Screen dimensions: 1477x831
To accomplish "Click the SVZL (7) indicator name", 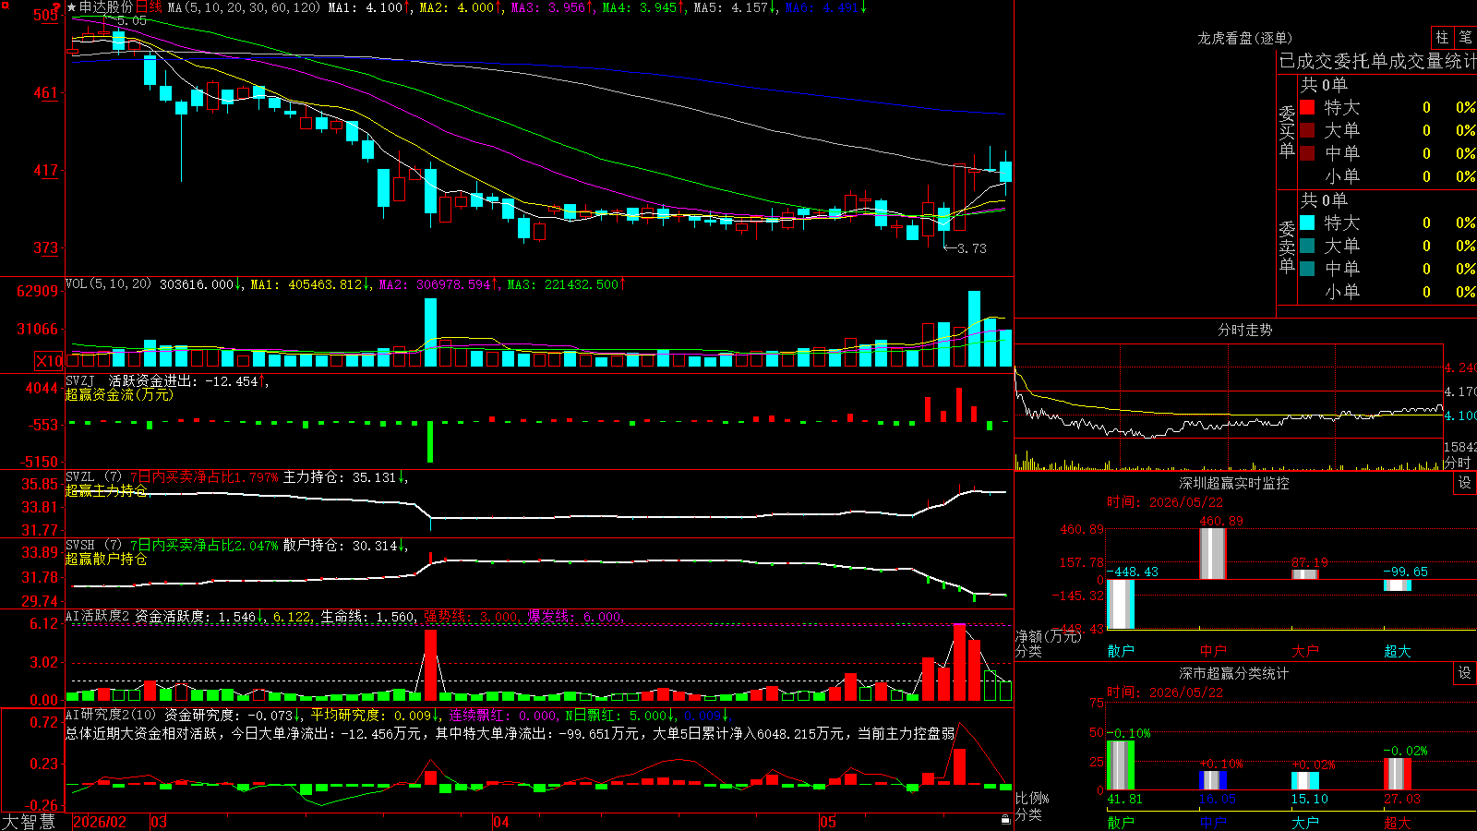I will pos(94,477).
